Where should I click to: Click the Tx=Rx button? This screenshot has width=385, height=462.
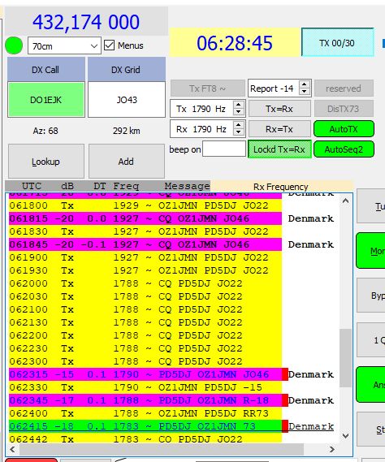(x=279, y=109)
